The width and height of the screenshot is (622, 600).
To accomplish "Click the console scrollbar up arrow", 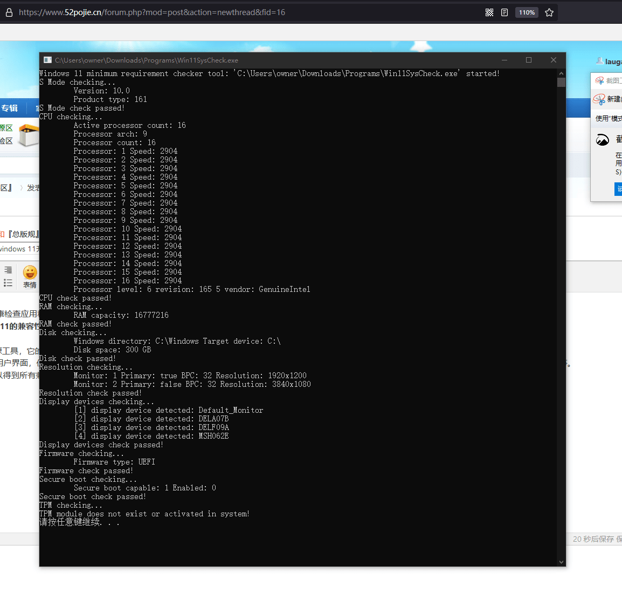I will 561,73.
